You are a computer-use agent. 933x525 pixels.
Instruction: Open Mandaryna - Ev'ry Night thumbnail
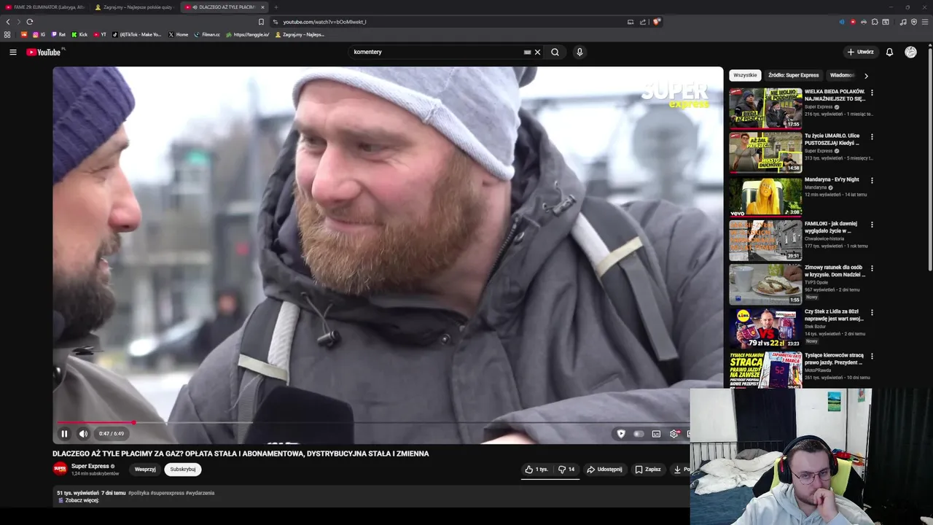[x=765, y=196]
